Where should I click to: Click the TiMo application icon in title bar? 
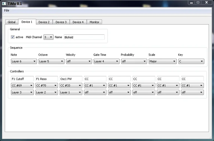[4, 4]
